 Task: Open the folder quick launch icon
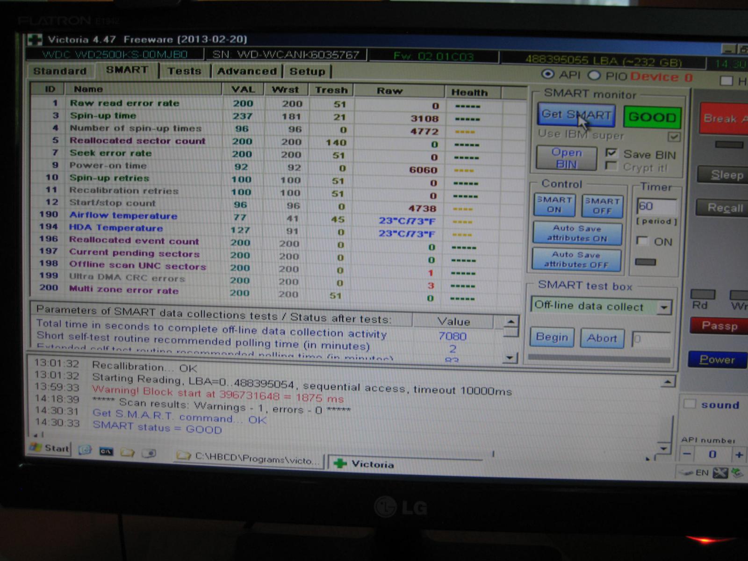(127, 453)
